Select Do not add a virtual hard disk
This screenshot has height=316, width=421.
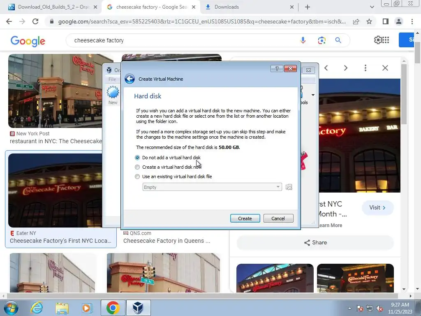point(168,158)
